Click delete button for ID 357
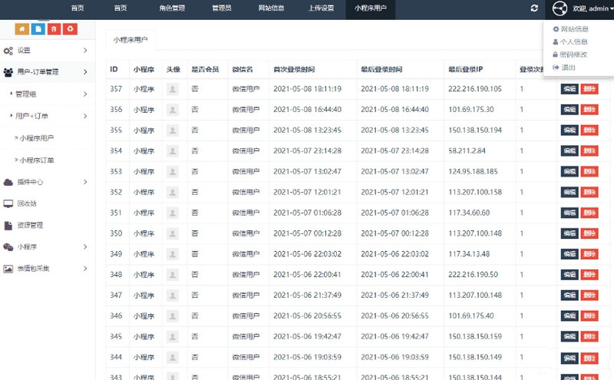 click(589, 89)
